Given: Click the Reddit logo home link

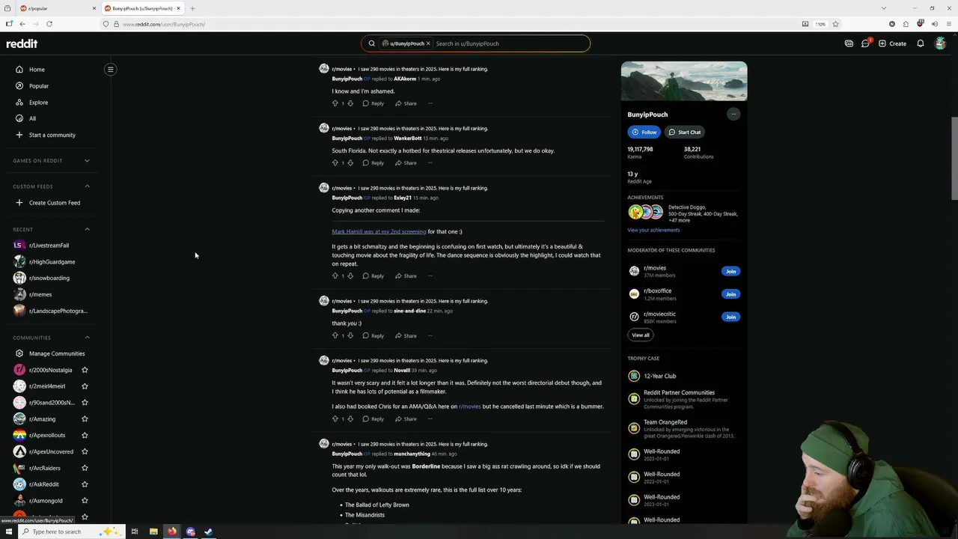Looking at the screenshot, I should [x=22, y=43].
